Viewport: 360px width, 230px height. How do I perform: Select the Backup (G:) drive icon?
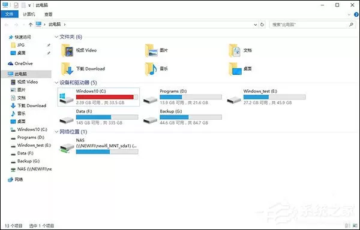(x=150, y=120)
